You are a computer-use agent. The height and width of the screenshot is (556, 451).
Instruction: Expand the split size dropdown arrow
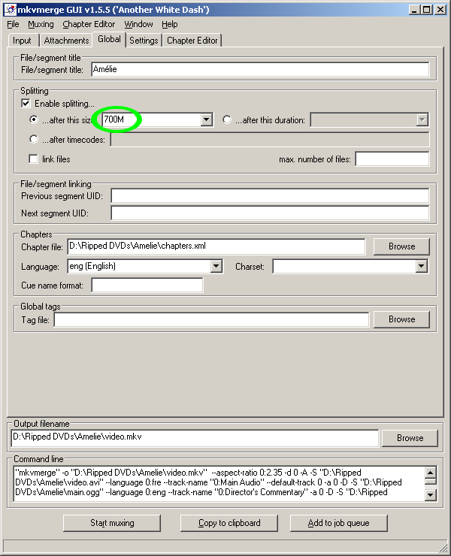click(x=206, y=120)
